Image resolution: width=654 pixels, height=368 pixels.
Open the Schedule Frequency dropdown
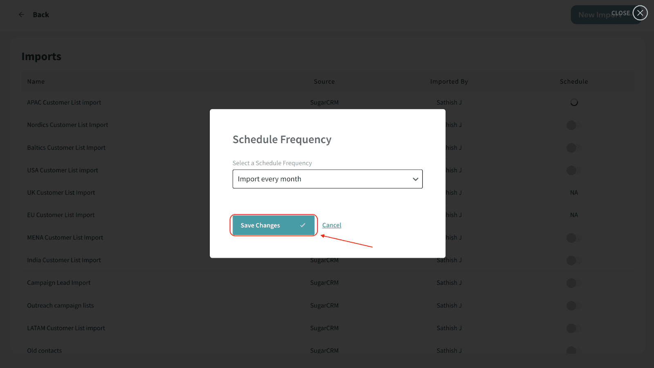(327, 179)
